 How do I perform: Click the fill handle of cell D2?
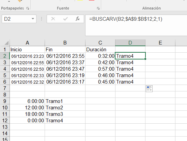pos(145,59)
